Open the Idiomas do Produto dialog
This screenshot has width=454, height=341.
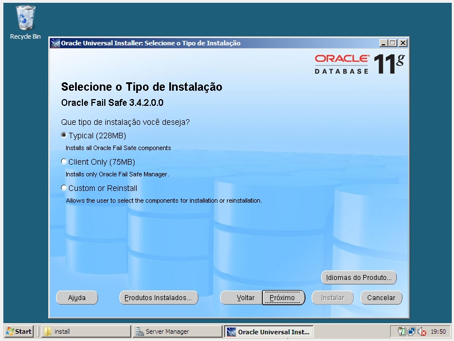coord(359,277)
